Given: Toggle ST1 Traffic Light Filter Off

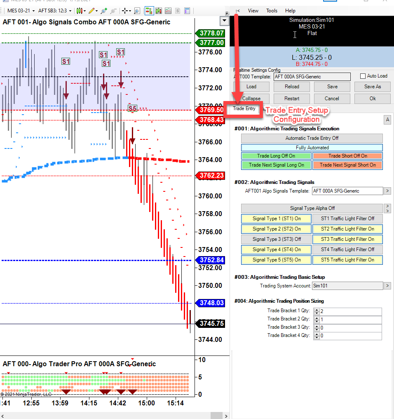Looking at the screenshot, I should pyautogui.click(x=347, y=219).
